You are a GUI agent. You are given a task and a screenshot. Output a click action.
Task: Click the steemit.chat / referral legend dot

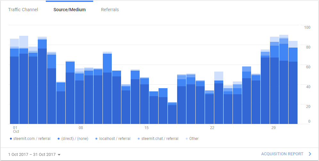(138, 139)
